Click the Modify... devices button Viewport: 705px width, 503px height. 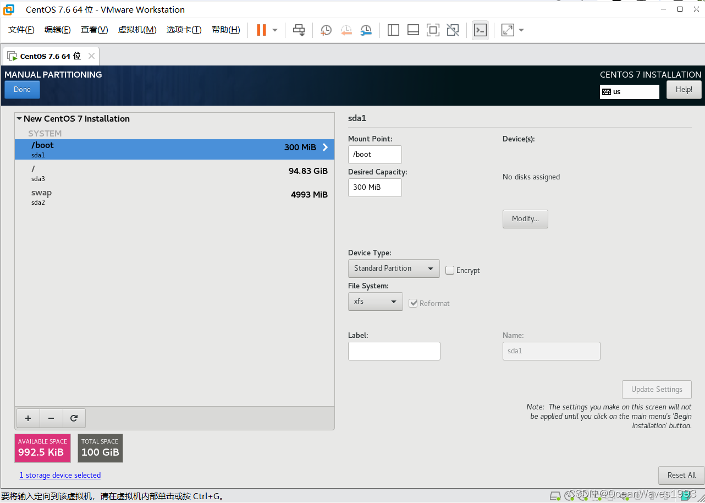[x=525, y=219]
